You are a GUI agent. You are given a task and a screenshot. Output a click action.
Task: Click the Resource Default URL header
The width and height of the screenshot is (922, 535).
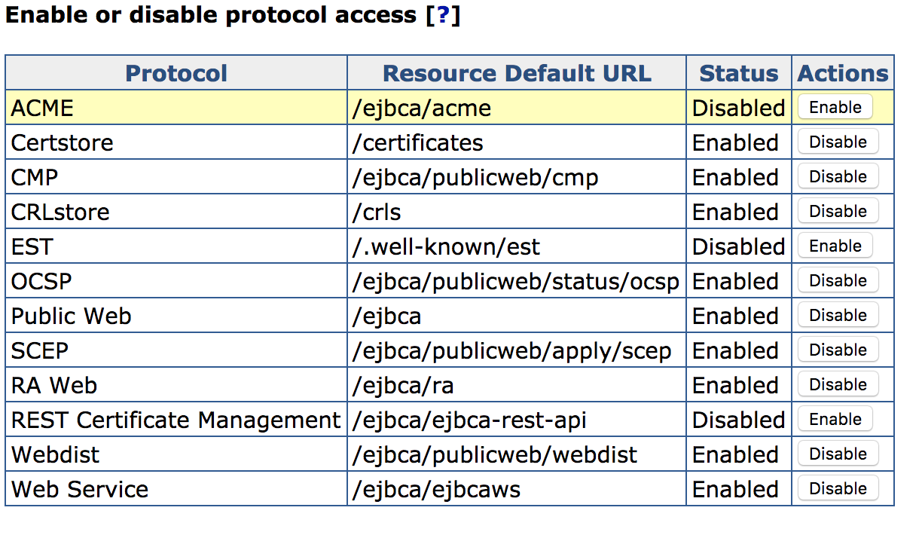point(517,73)
